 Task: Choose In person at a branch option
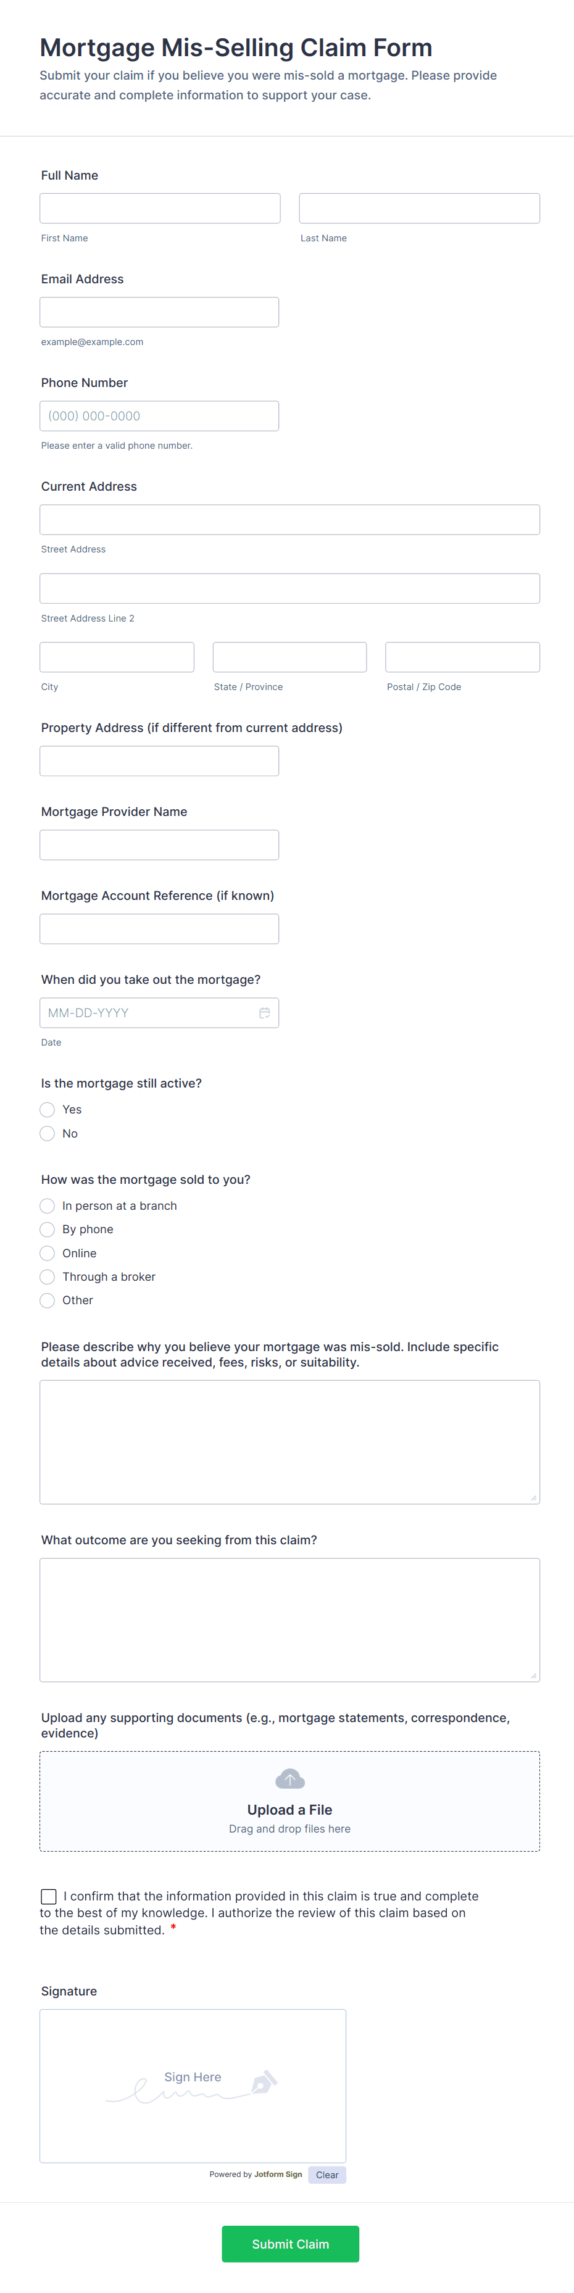[48, 1206]
